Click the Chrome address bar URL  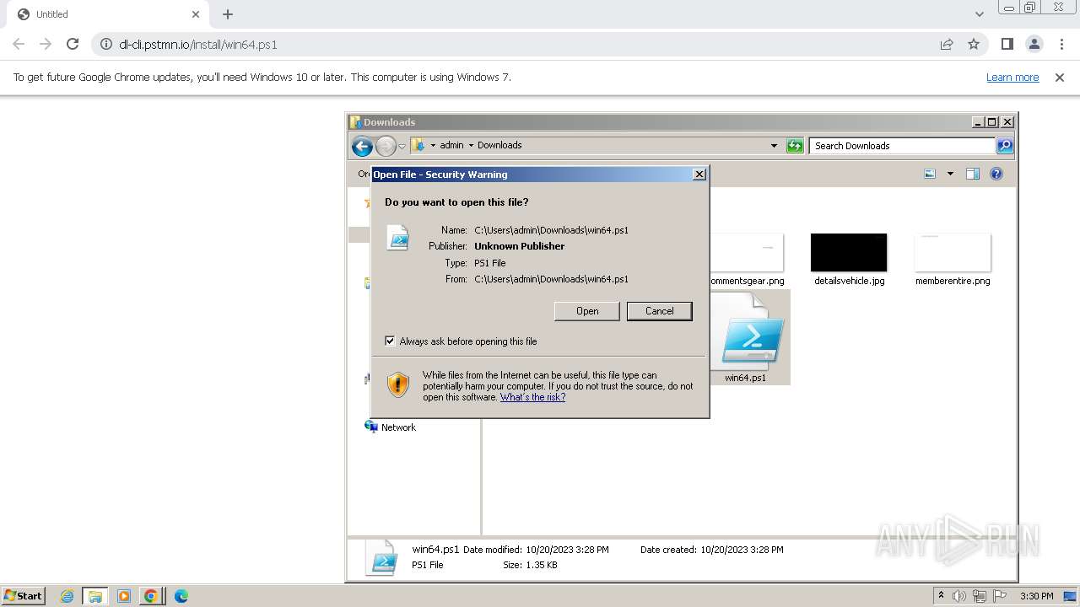tap(198, 44)
